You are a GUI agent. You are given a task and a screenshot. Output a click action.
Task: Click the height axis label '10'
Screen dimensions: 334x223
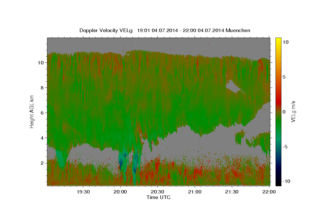click(x=41, y=63)
